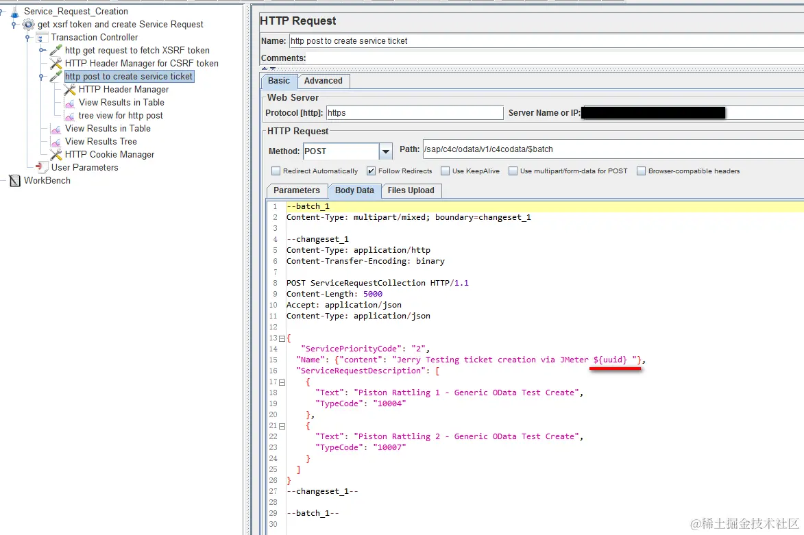Open the Method dropdown arrow

(386, 151)
